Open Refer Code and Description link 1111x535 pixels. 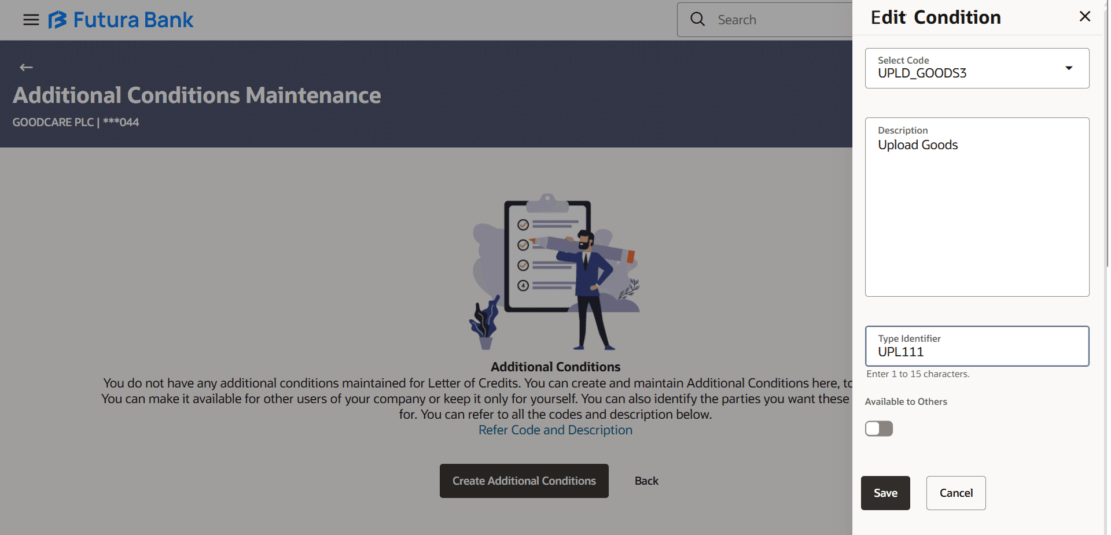click(555, 430)
